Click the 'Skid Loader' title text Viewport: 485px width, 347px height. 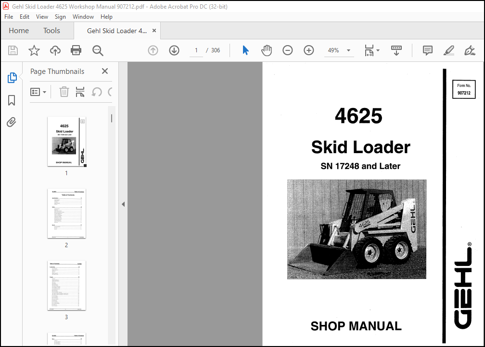click(x=361, y=147)
